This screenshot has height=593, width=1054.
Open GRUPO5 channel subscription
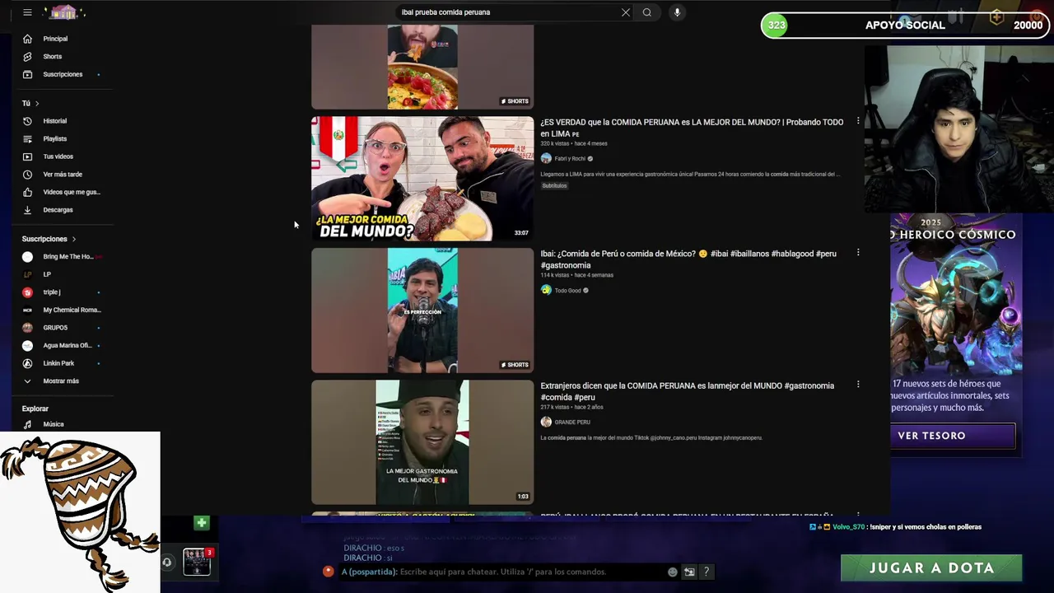point(56,328)
